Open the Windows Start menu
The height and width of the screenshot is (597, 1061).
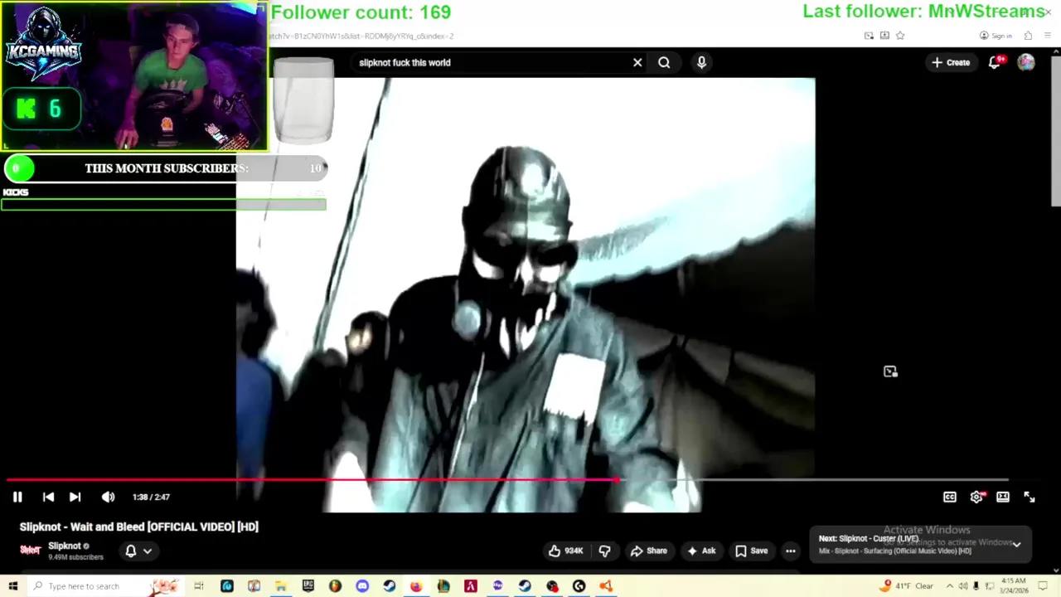[x=12, y=586]
